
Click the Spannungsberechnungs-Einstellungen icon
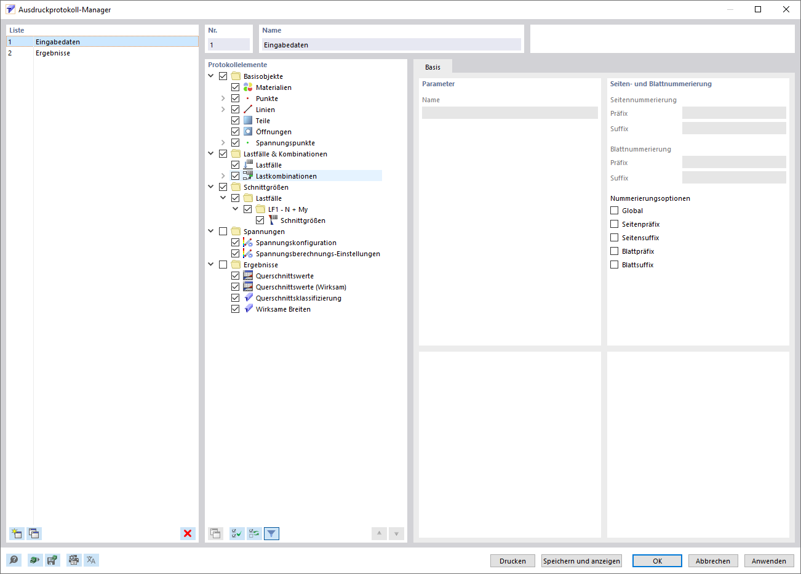[248, 254]
